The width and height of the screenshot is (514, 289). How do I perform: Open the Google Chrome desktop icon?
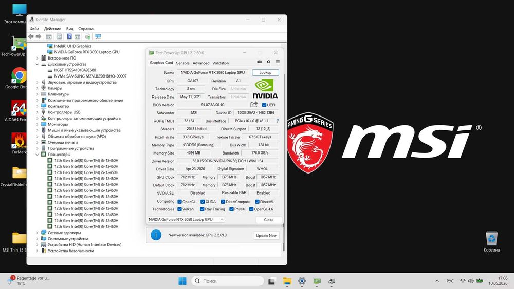click(x=19, y=78)
